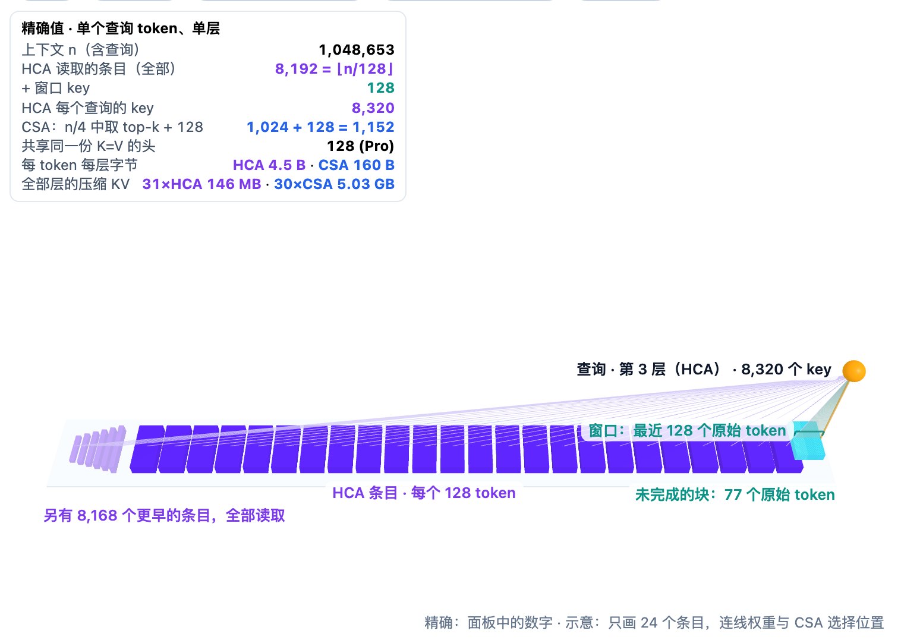Screen dimensions: 901x643
Task: Click the footer note starting with "精确：面板中的数字"
Action: pos(654,622)
